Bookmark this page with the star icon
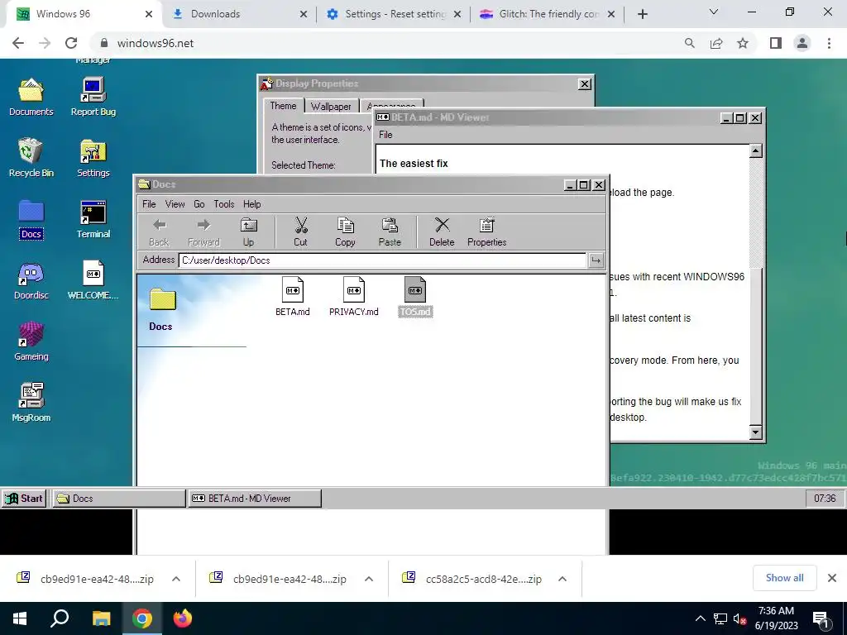This screenshot has width=847, height=635. click(743, 43)
